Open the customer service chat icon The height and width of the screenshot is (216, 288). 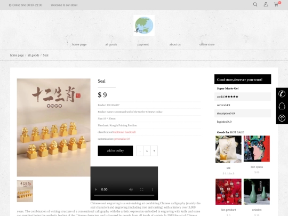[282, 106]
